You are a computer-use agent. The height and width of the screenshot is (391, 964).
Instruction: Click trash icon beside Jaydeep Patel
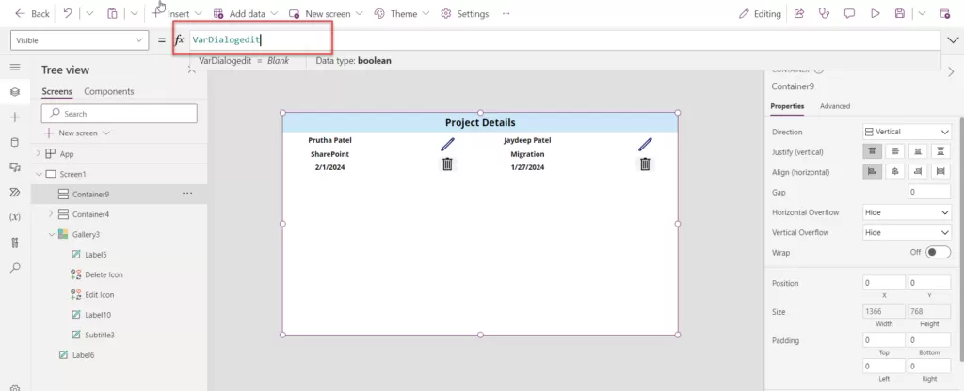click(x=645, y=164)
